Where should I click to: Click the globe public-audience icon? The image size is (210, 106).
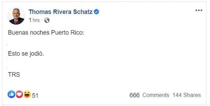point(47,20)
